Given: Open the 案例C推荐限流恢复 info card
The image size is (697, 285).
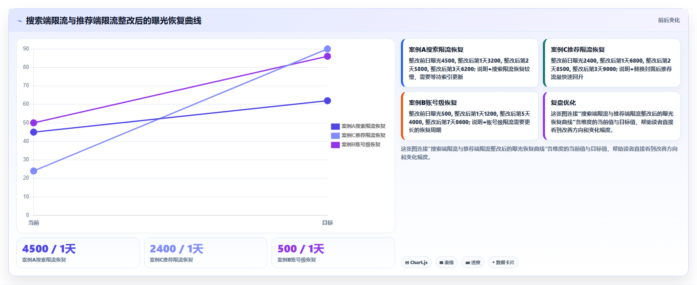Looking at the screenshot, I should click(611, 63).
